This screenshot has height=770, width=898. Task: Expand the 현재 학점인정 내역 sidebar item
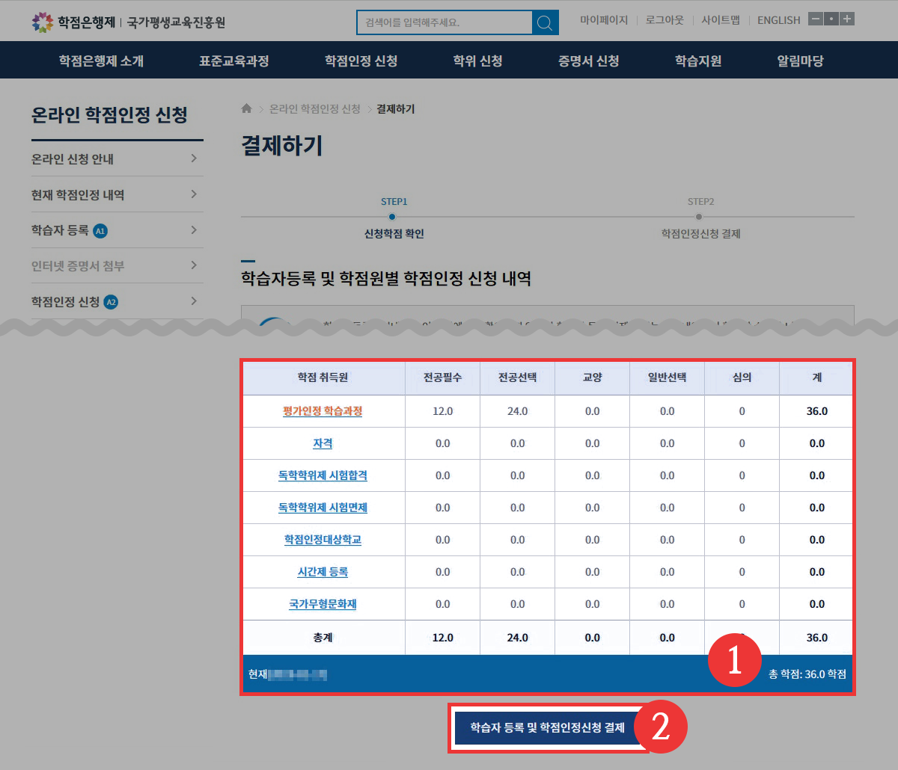[117, 194]
